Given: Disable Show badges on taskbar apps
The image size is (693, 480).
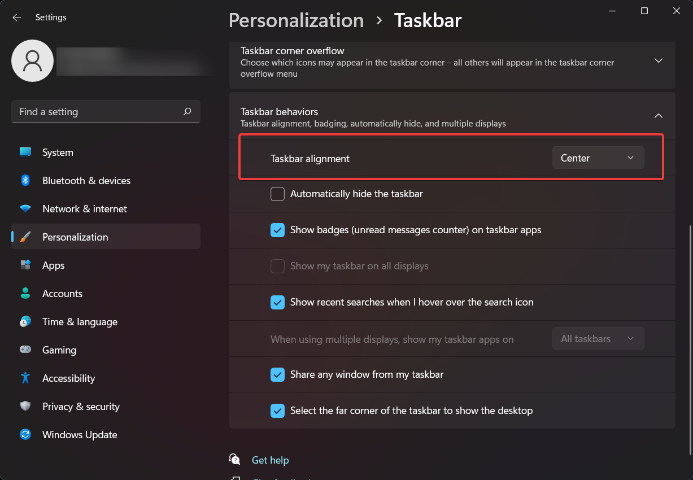Looking at the screenshot, I should [x=277, y=230].
